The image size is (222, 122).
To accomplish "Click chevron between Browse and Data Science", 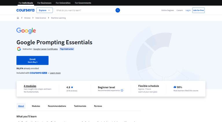I will tap(33, 18).
